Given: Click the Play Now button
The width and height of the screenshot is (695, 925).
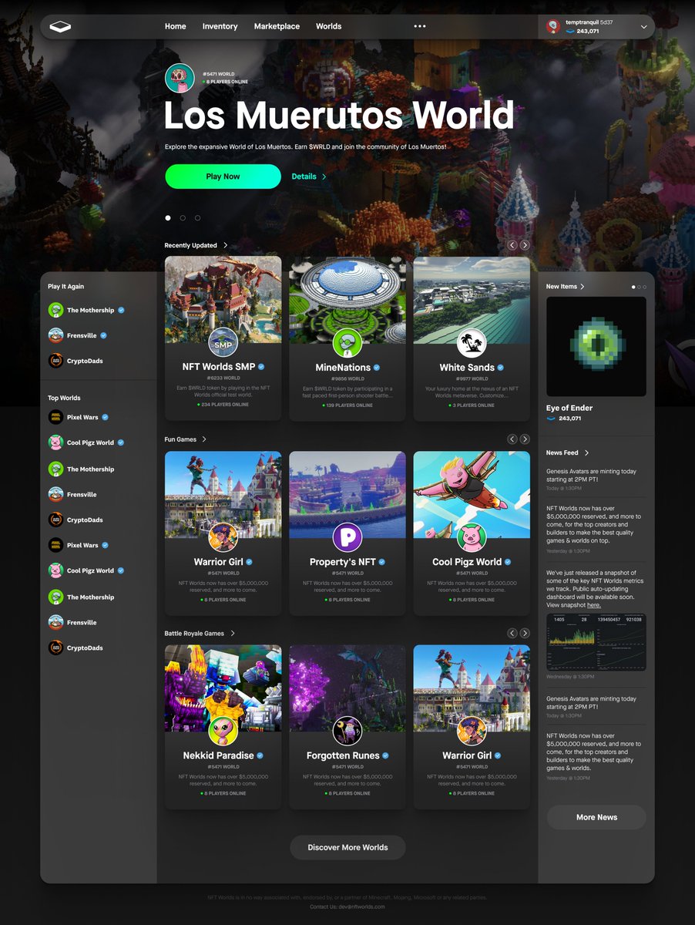Looking at the screenshot, I should [223, 177].
